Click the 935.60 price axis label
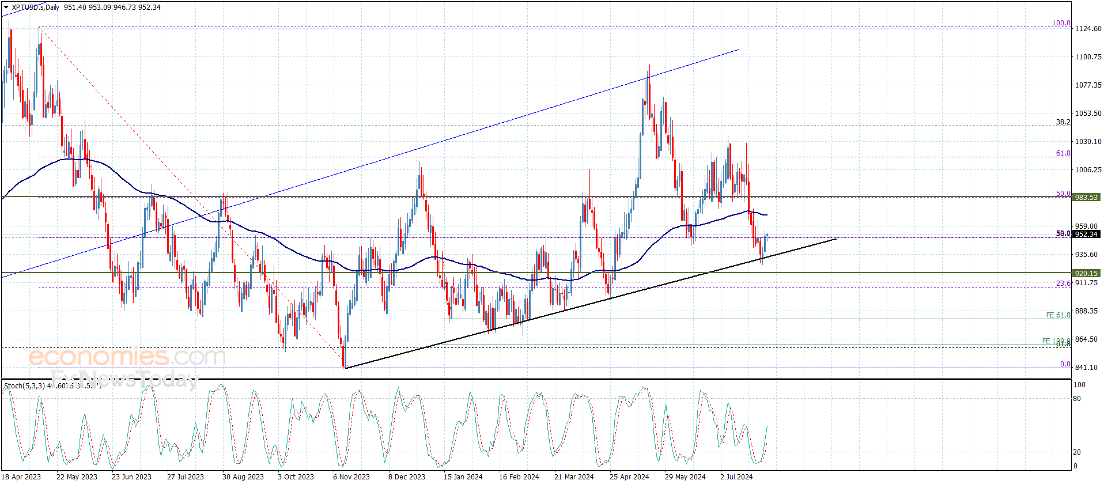 pos(1087,255)
